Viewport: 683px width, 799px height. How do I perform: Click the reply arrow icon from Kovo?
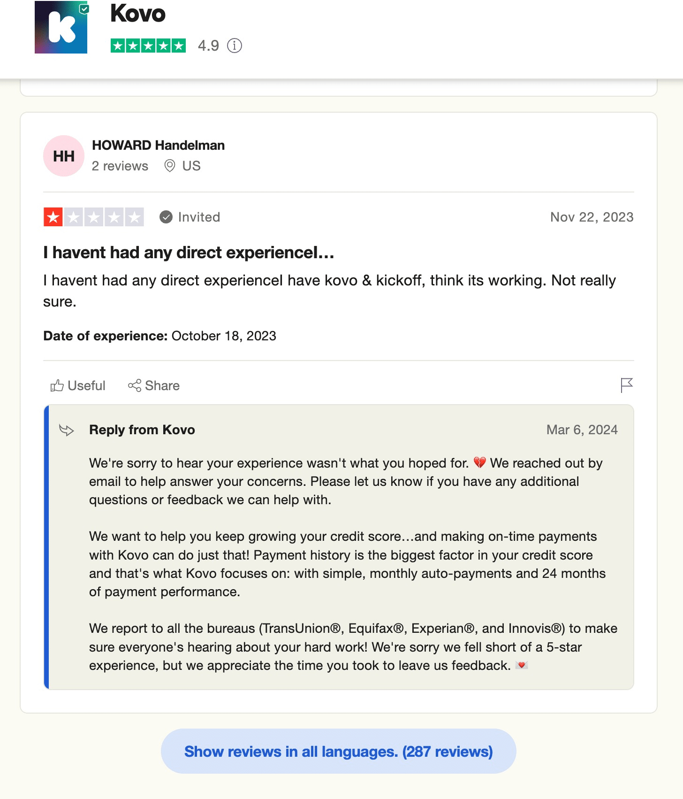pyautogui.click(x=67, y=430)
